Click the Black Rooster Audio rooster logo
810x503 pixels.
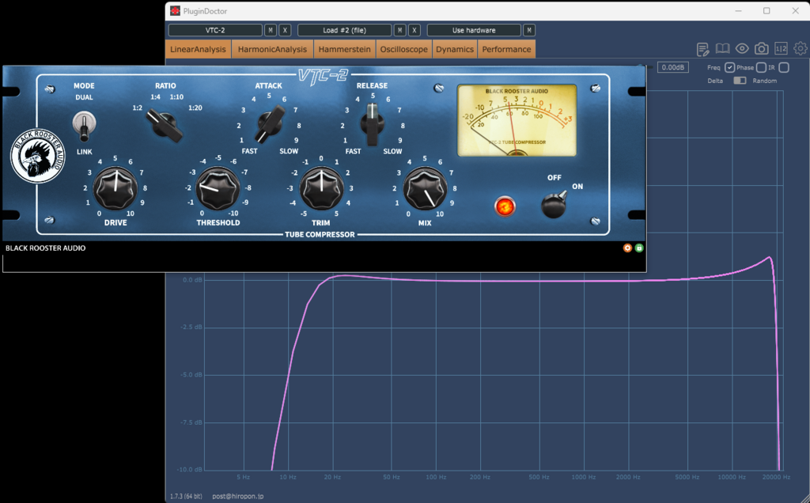click(38, 156)
